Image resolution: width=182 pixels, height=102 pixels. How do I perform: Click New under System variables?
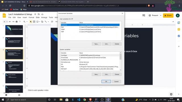[x=96, y=74]
